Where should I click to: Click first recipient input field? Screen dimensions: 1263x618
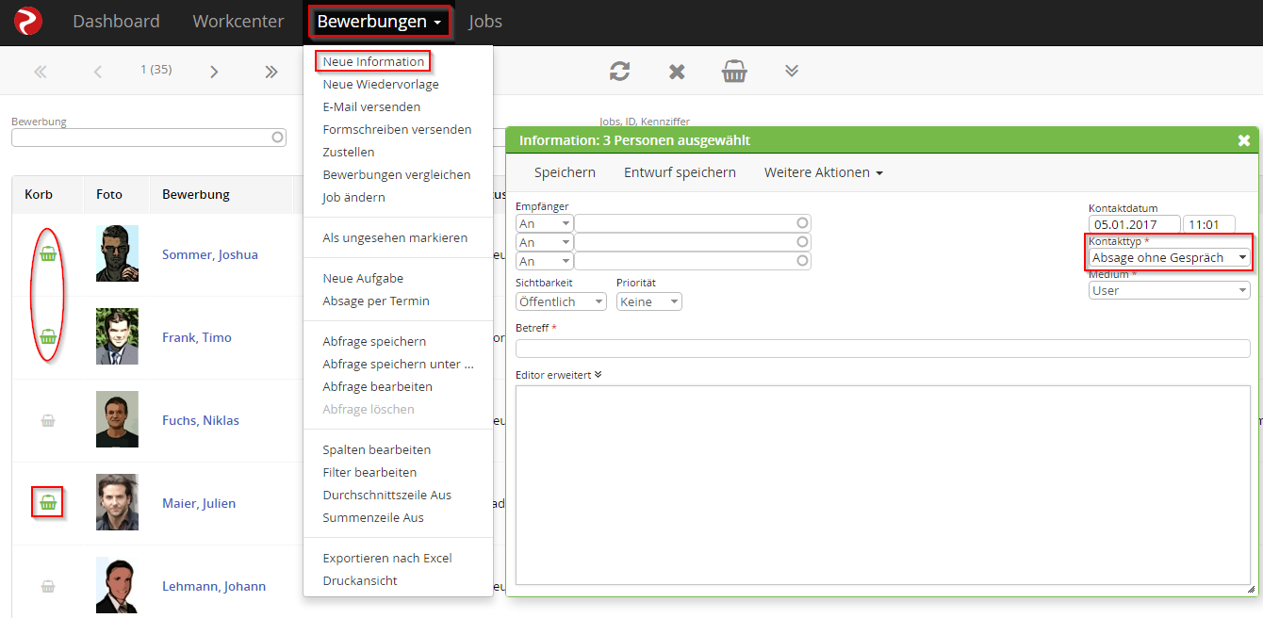[693, 223]
